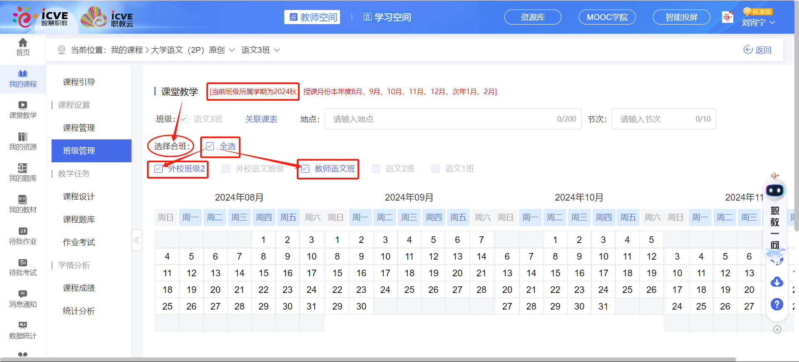This screenshot has width=799, height=362.
Task: Click the blue cloud download icon
Action: point(777,282)
